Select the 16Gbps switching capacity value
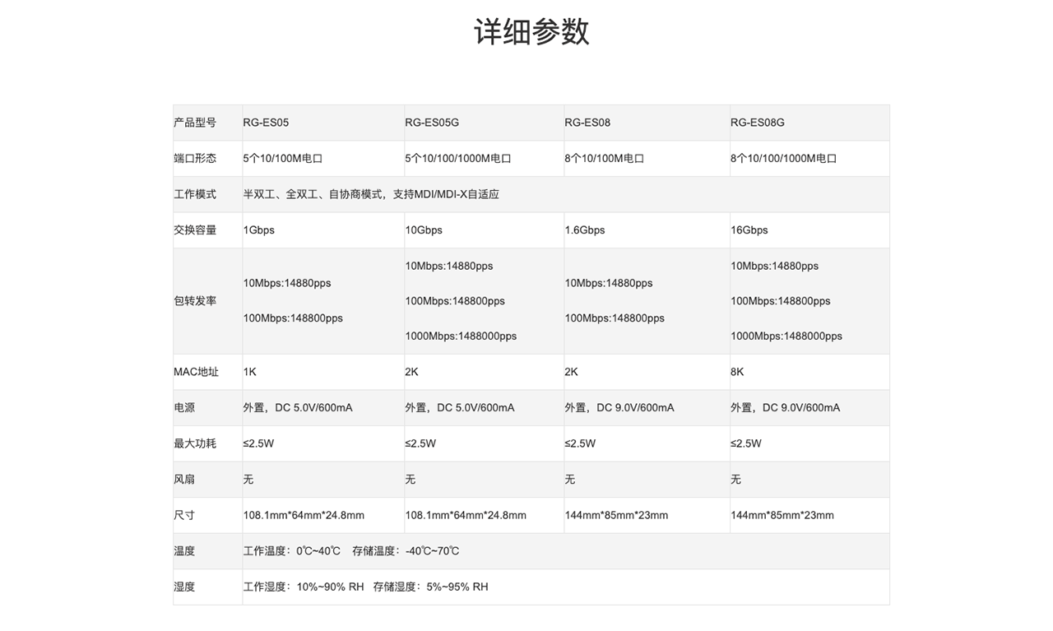The height and width of the screenshot is (631, 1053). click(749, 230)
